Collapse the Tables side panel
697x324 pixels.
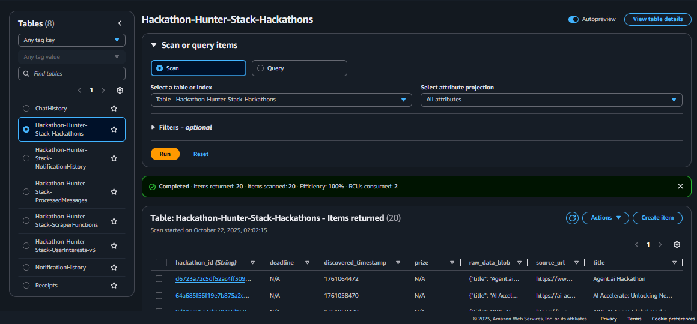pyautogui.click(x=120, y=23)
